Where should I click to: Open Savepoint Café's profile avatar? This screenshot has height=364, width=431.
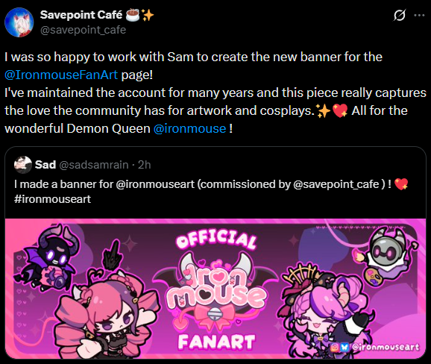click(19, 22)
